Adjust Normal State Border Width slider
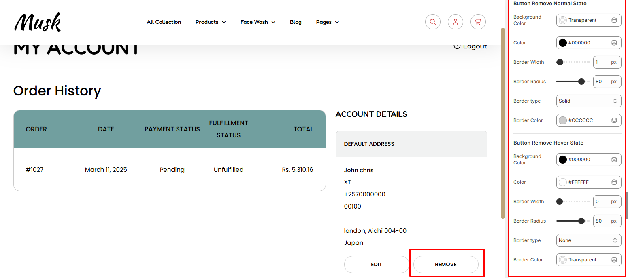Image resolution: width=628 pixels, height=278 pixels. 573,62
